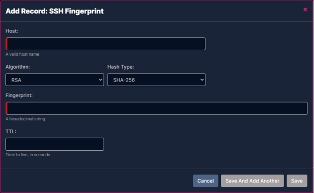
Task: Click the "TTL:" field label
Action: point(11,131)
